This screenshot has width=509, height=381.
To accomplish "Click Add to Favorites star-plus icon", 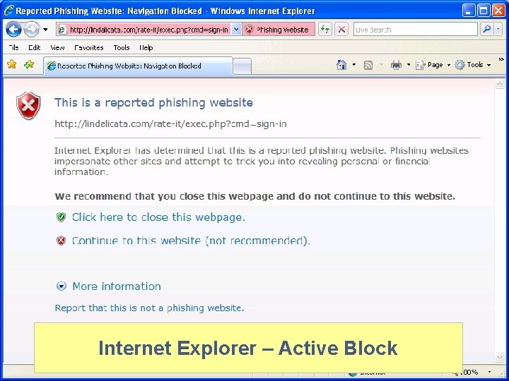I will pos(29,64).
